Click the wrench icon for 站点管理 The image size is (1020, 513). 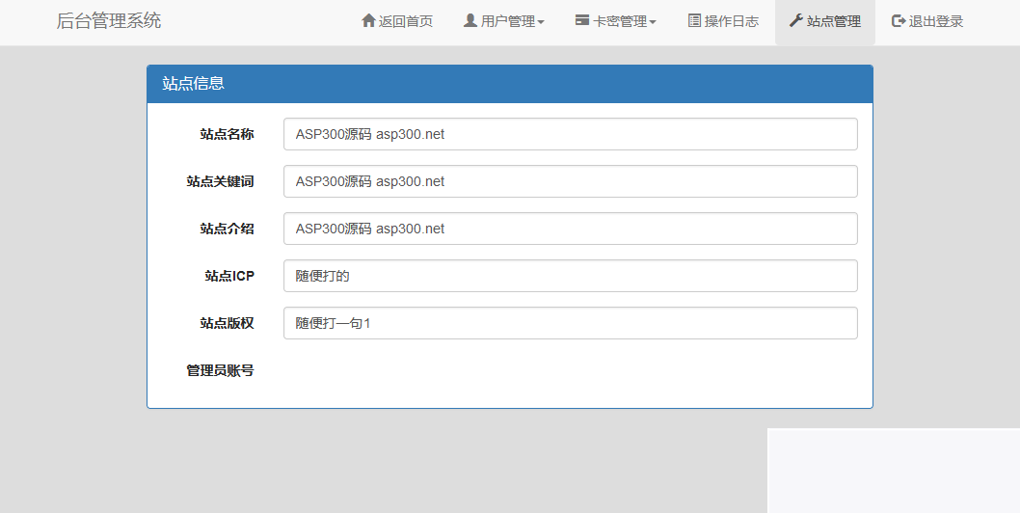coord(795,20)
